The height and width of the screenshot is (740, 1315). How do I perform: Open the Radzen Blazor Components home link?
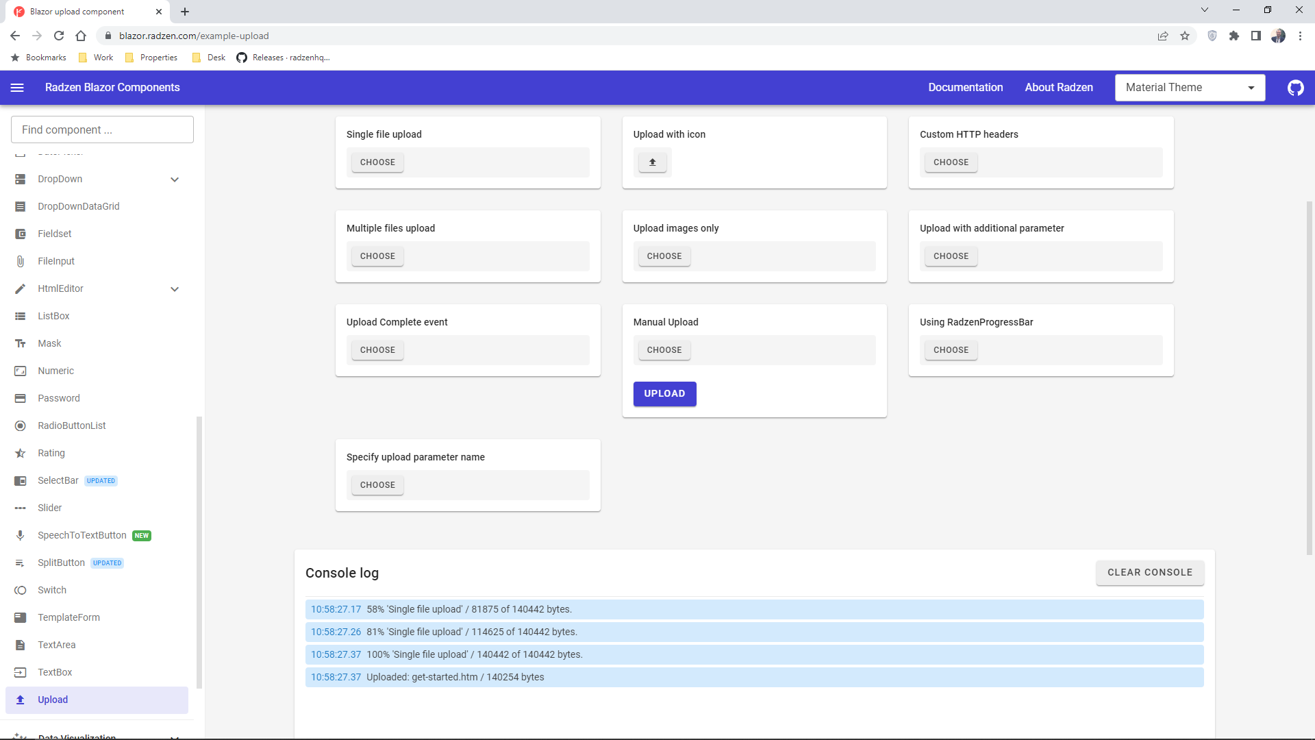tap(112, 88)
